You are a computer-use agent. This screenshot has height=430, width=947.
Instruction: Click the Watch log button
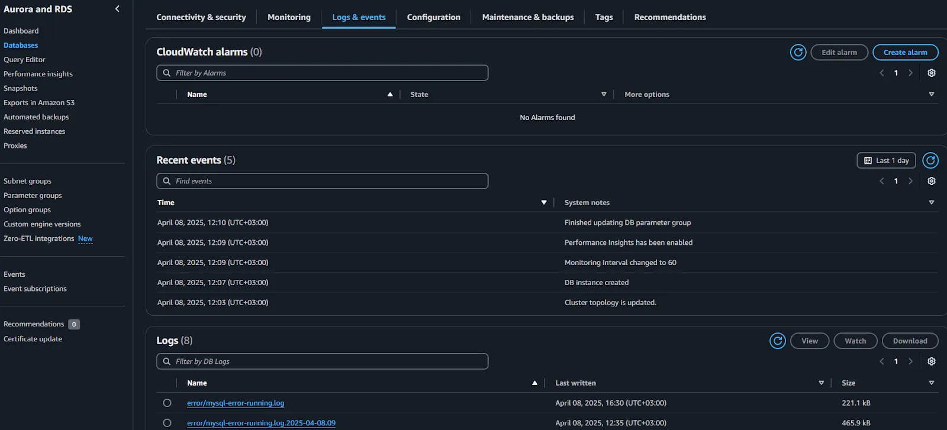[855, 341]
